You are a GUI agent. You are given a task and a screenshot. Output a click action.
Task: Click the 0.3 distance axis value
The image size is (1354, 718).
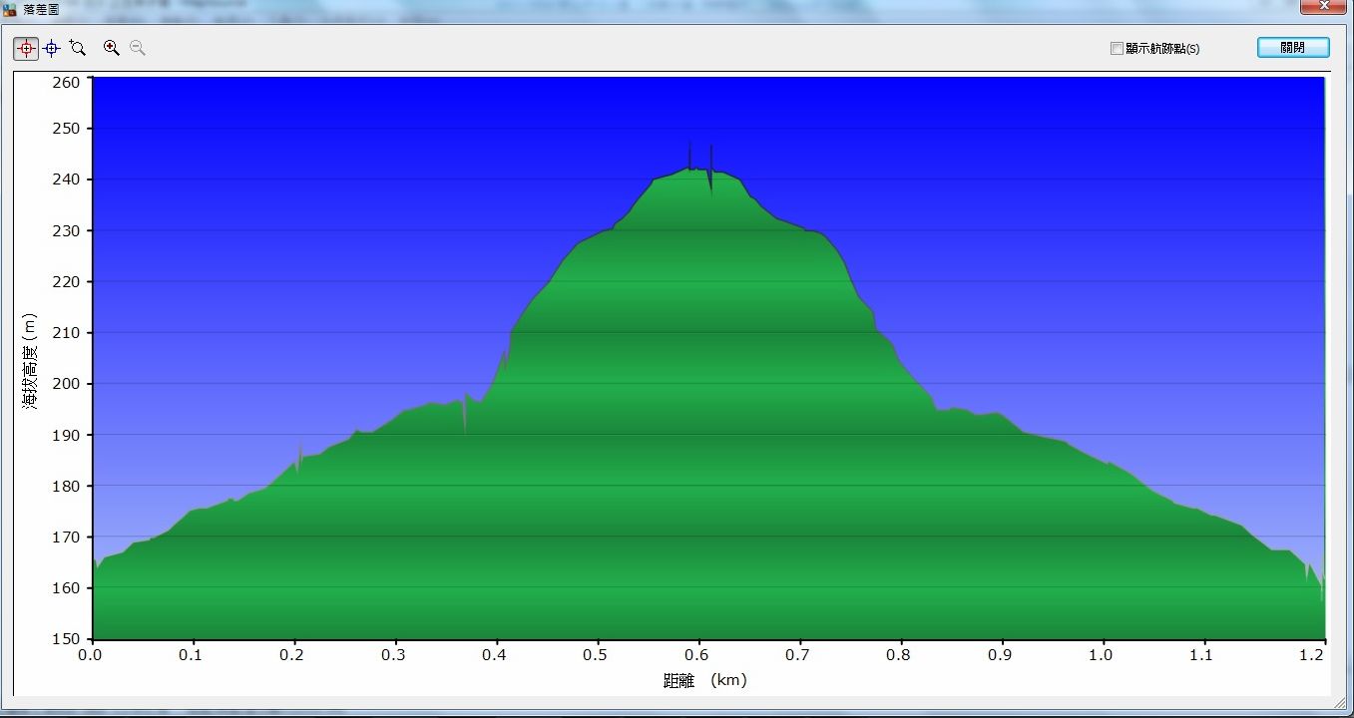coord(395,655)
